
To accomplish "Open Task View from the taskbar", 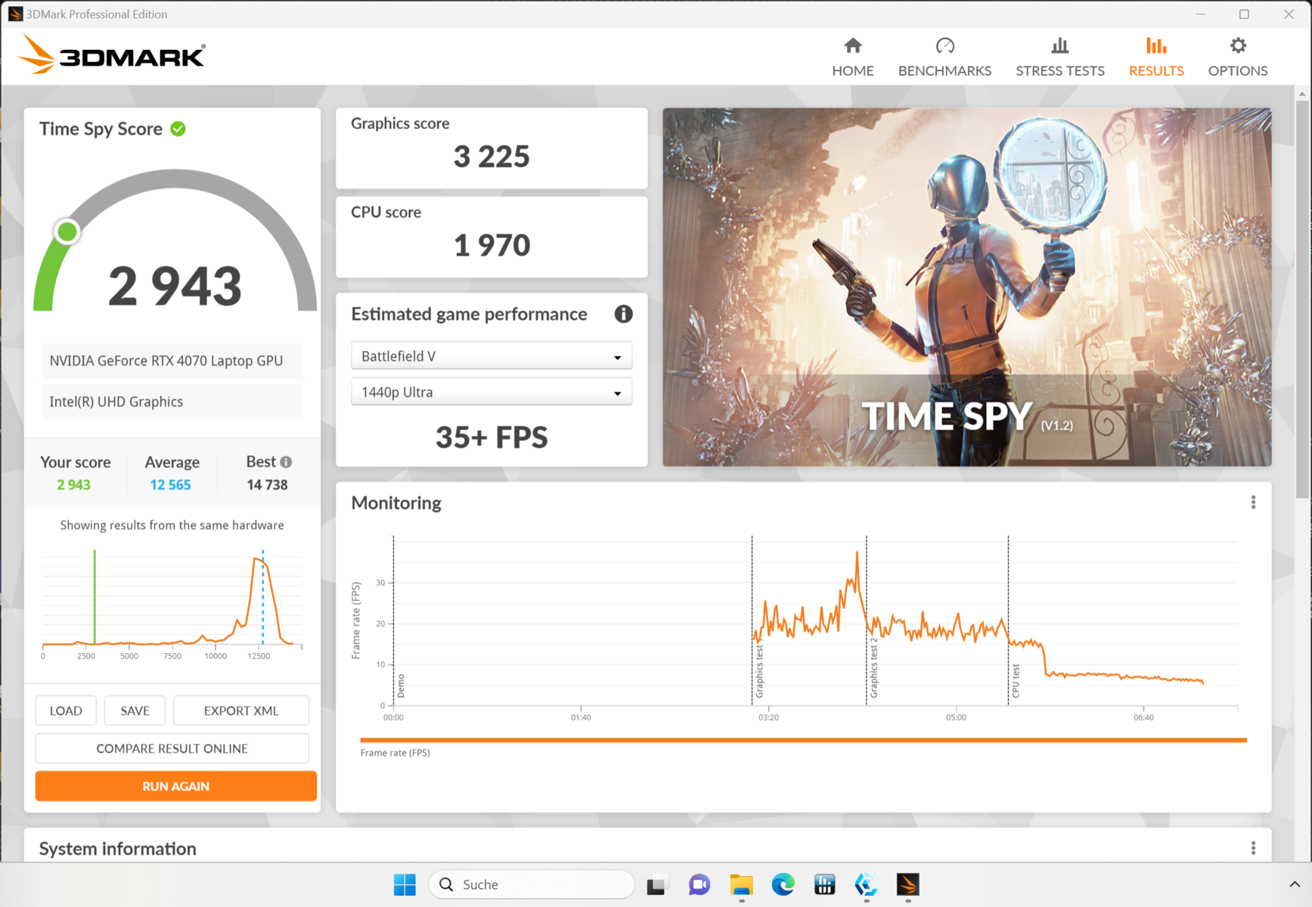I will (x=657, y=884).
